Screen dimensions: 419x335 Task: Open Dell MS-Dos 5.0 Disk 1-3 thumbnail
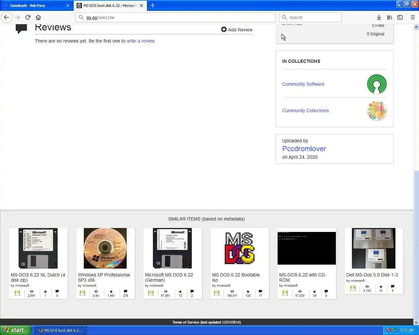(373, 248)
